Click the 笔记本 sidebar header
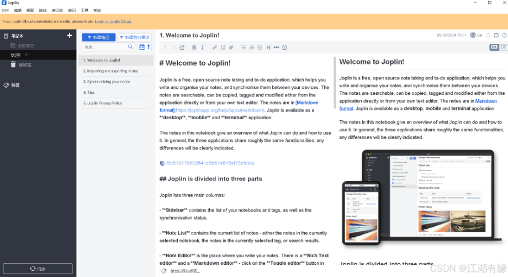The width and height of the screenshot is (508, 277). click(17, 36)
